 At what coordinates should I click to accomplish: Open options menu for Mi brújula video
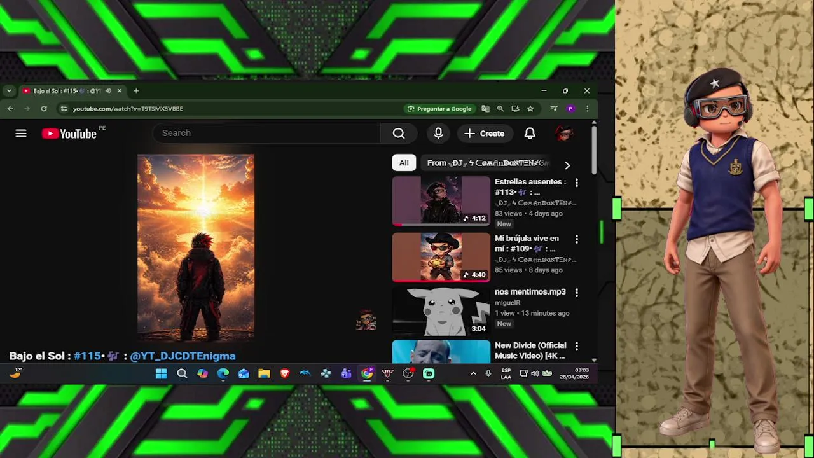click(x=576, y=239)
